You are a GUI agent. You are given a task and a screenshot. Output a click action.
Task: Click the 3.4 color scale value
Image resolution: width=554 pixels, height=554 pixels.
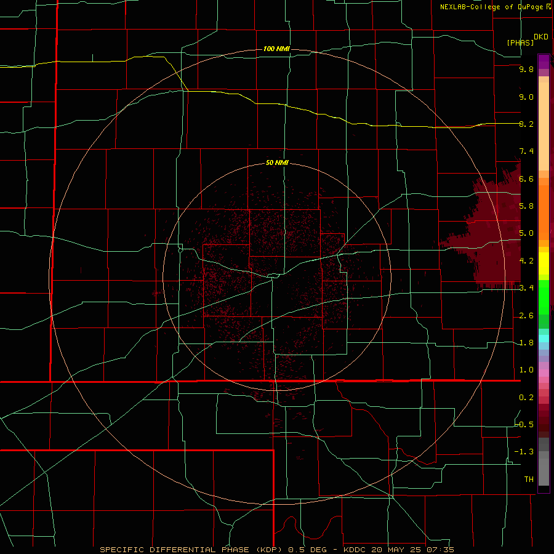[526, 287]
